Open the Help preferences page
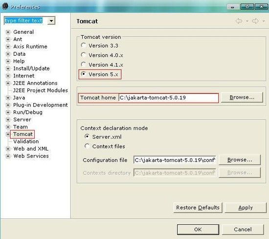 tap(19, 61)
